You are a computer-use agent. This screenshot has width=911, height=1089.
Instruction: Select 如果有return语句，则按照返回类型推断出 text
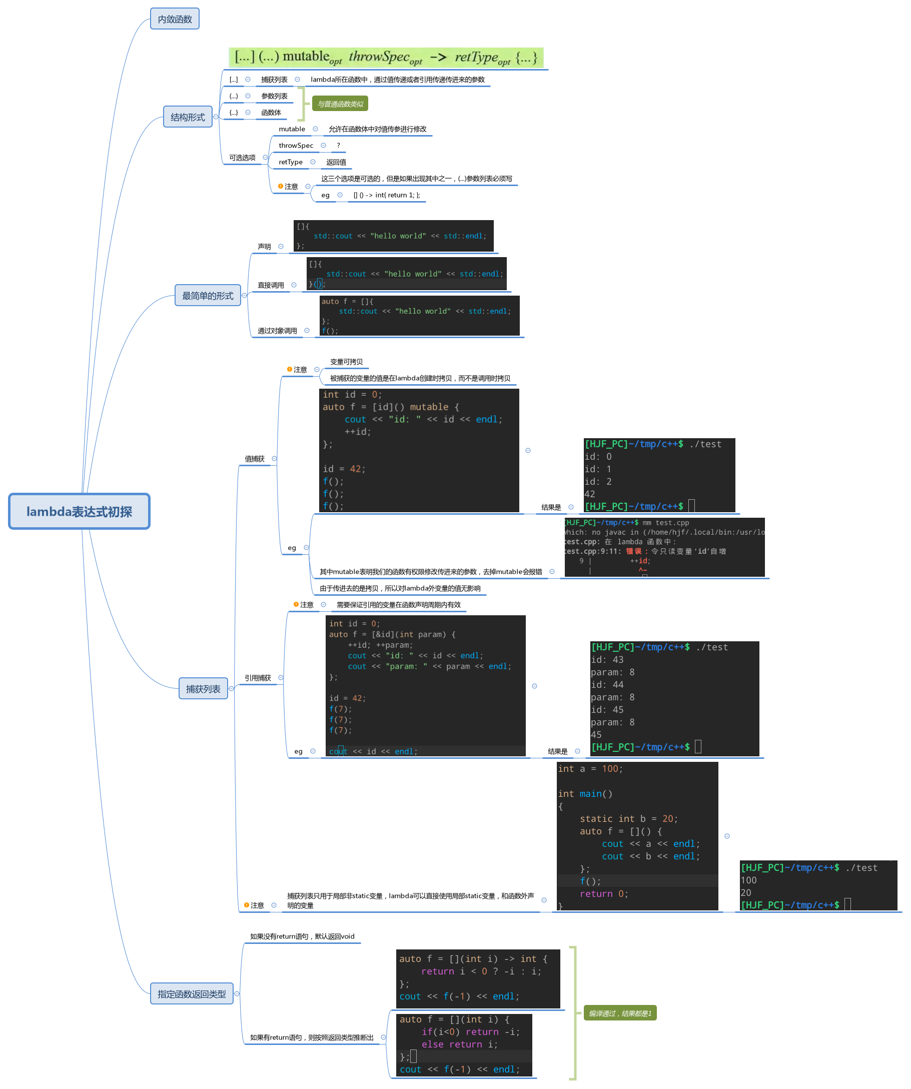(x=312, y=1037)
